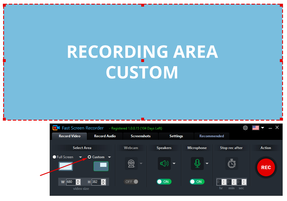Click the hr timer input field
Screen dimensions: 287x201
(x=219, y=182)
